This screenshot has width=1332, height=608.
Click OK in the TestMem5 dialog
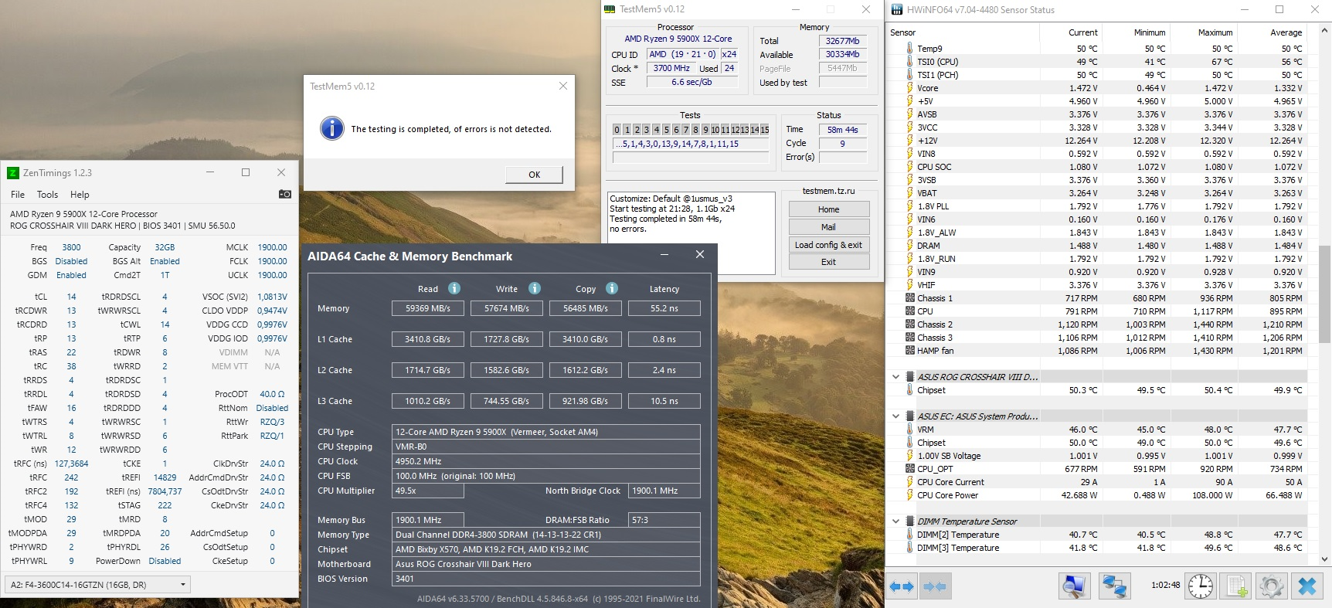point(534,175)
